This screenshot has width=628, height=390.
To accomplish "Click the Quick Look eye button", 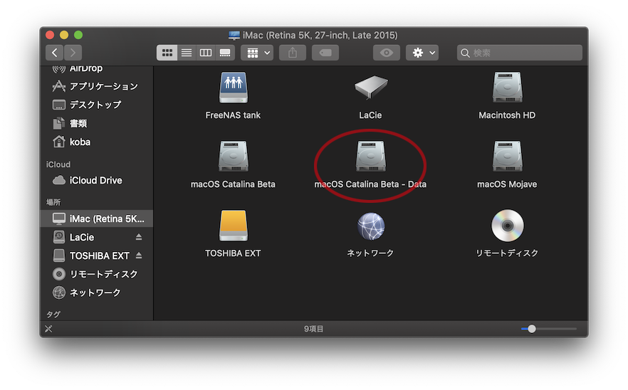I will point(387,53).
